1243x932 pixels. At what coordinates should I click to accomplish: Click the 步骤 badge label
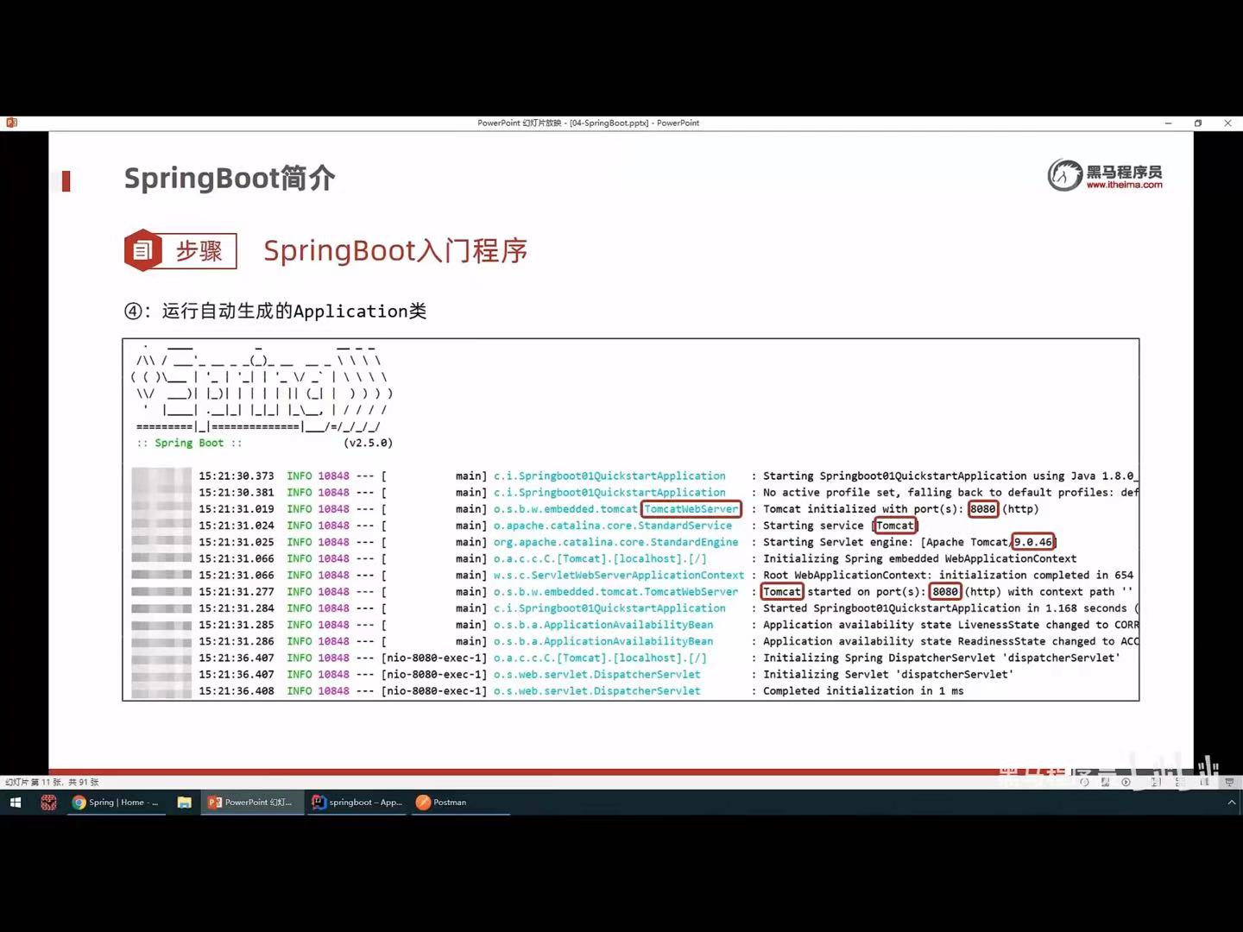[x=199, y=250]
